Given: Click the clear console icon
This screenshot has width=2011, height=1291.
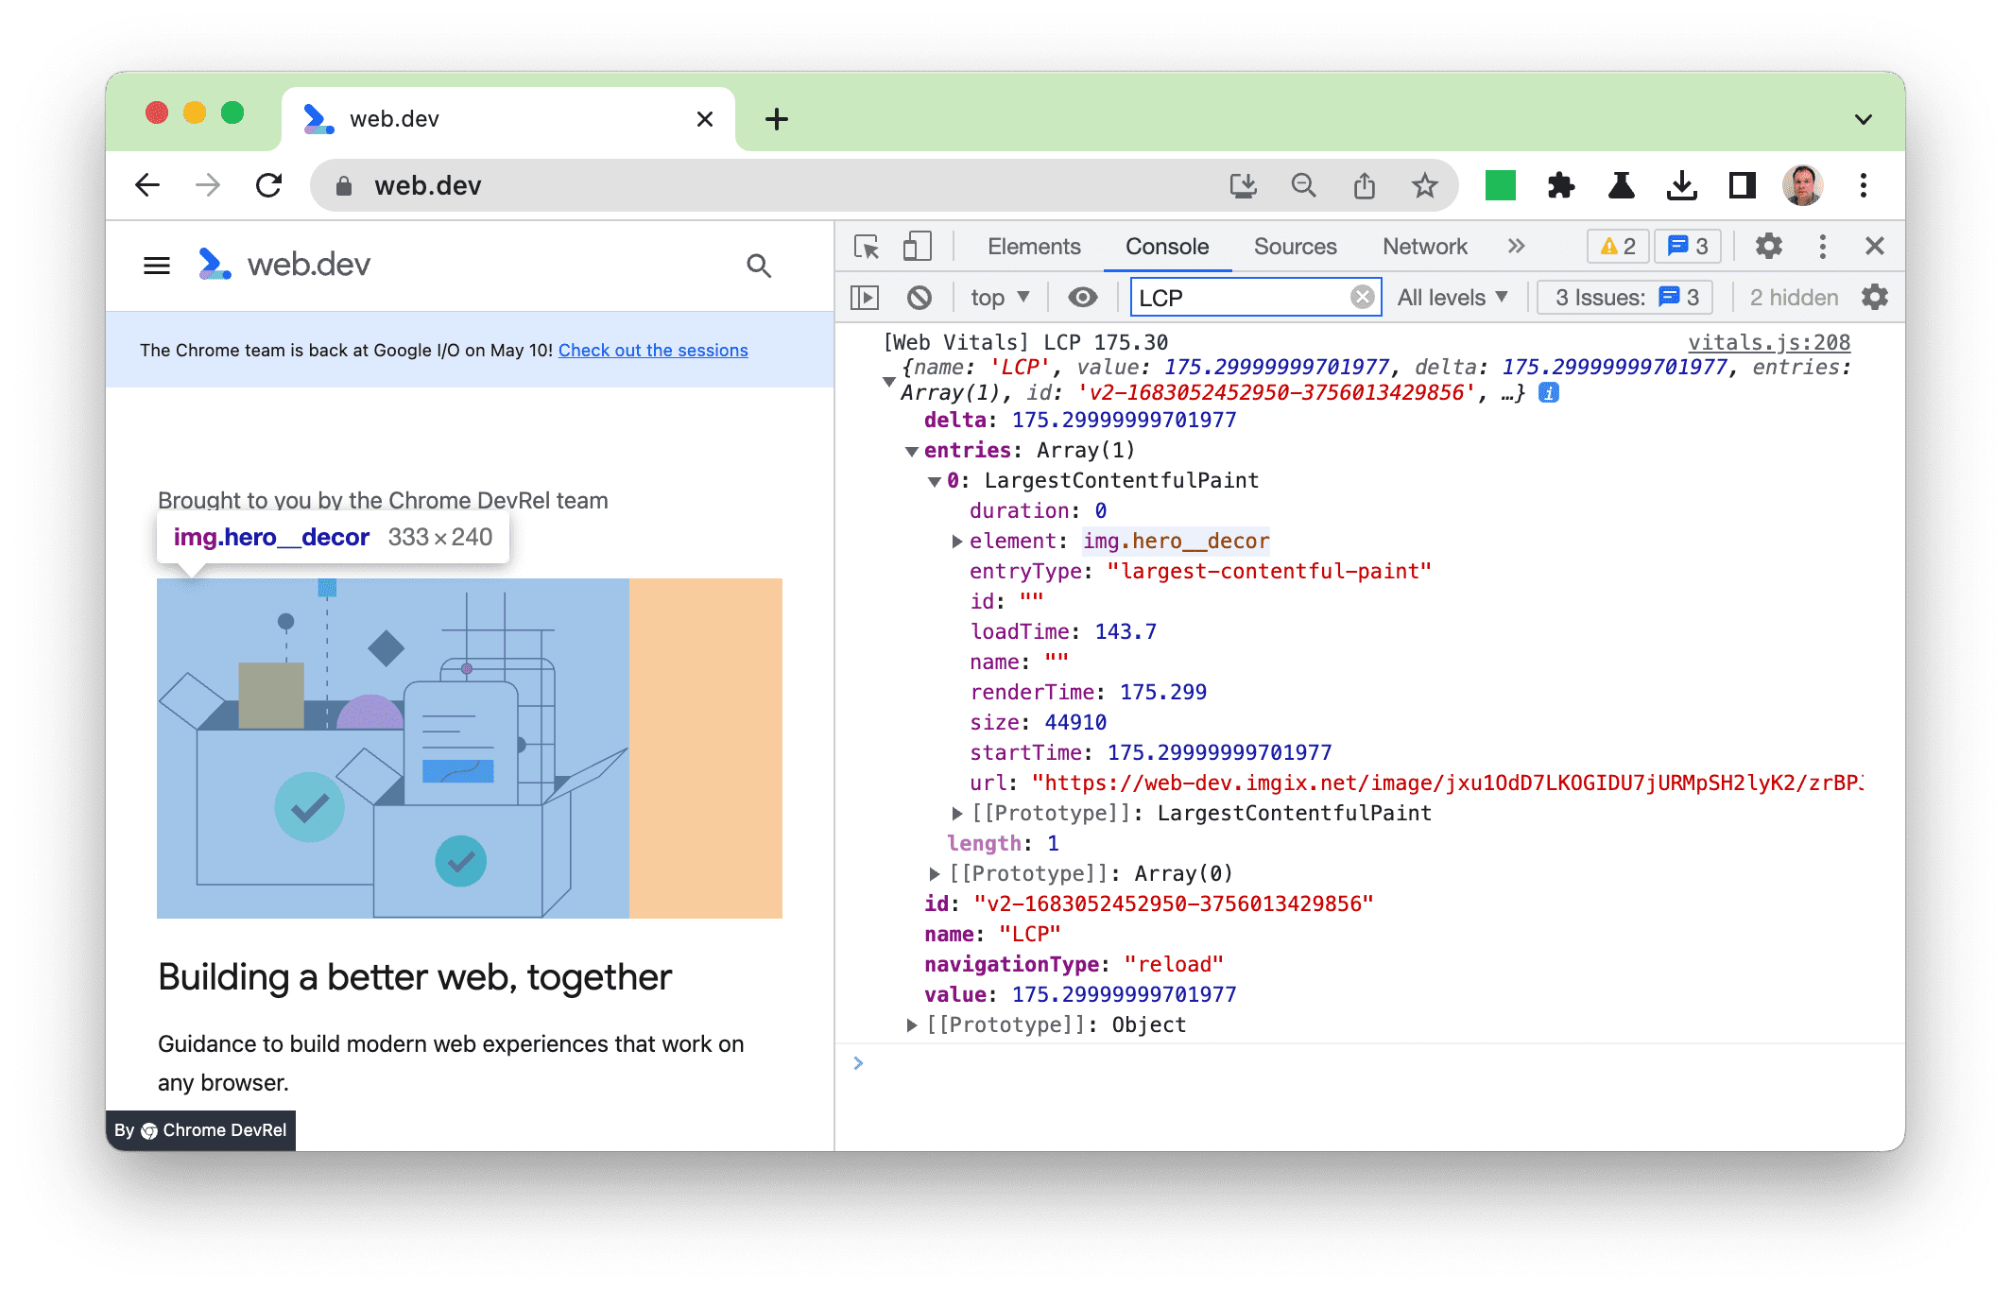Looking at the screenshot, I should coord(918,299).
